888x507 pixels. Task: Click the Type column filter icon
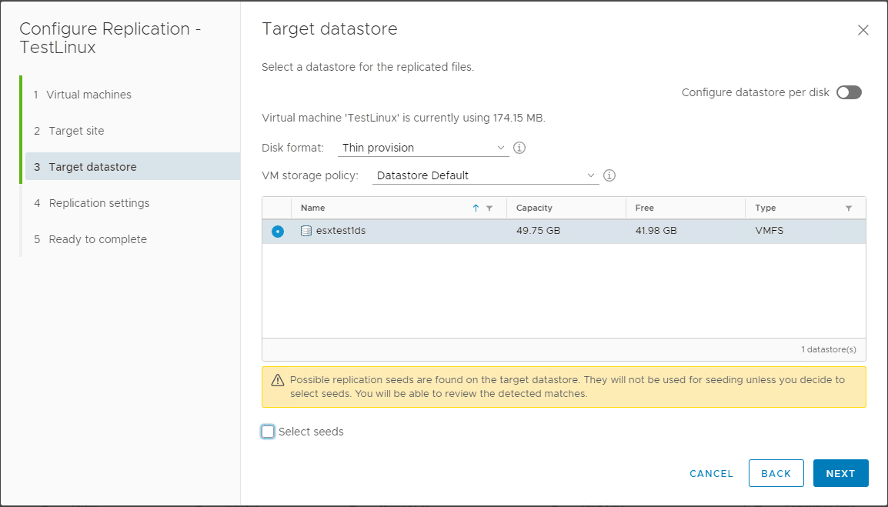[849, 208]
